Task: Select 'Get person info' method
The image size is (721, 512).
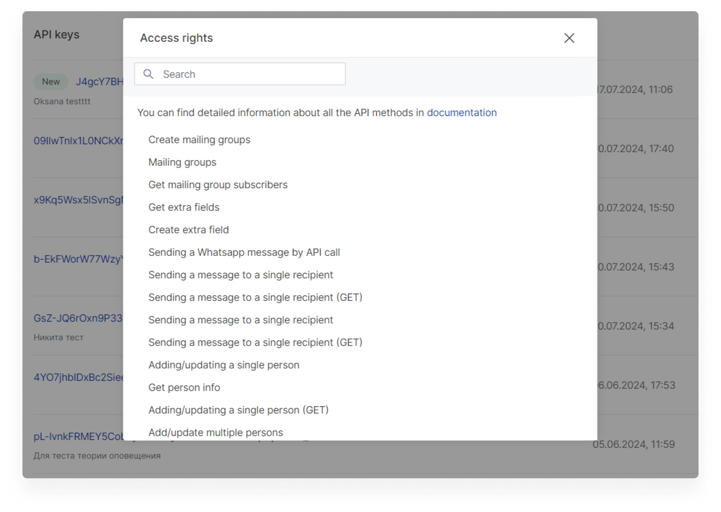Action: pos(184,388)
